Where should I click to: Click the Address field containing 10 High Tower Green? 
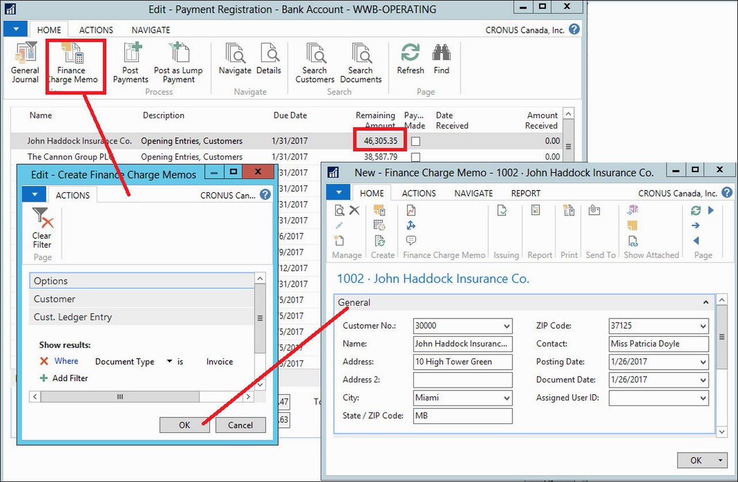click(x=463, y=362)
